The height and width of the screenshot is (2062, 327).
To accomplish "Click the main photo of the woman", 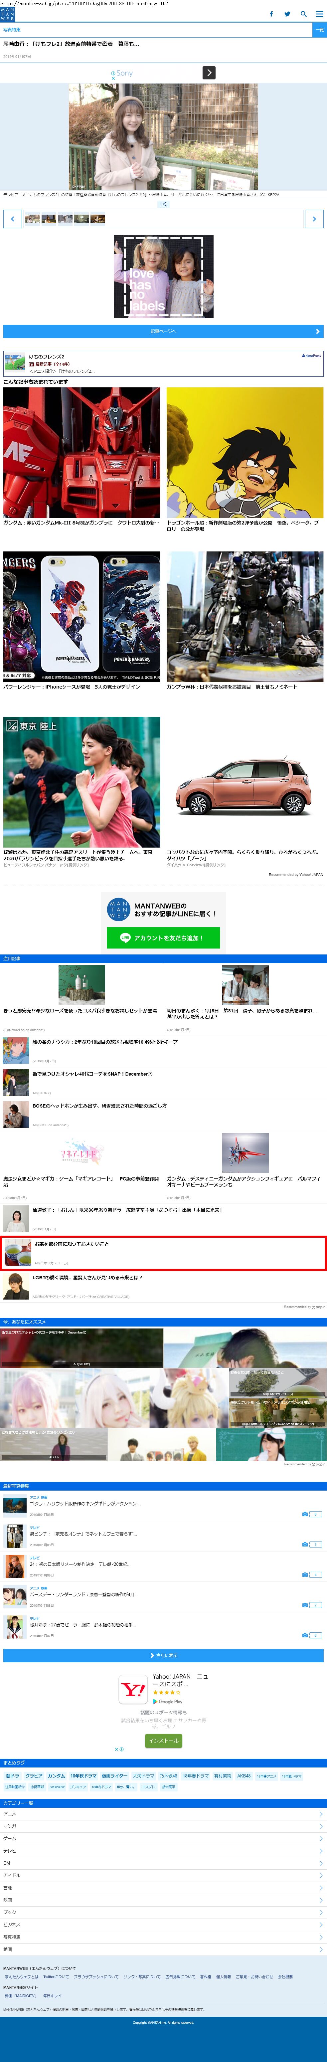I will click(163, 136).
